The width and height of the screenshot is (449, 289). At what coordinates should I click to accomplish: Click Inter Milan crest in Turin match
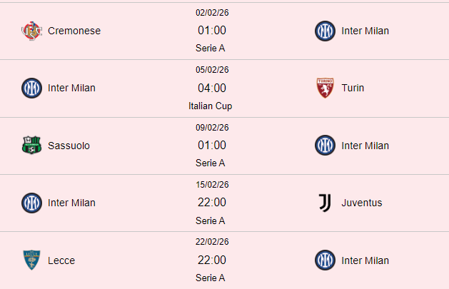coord(31,88)
